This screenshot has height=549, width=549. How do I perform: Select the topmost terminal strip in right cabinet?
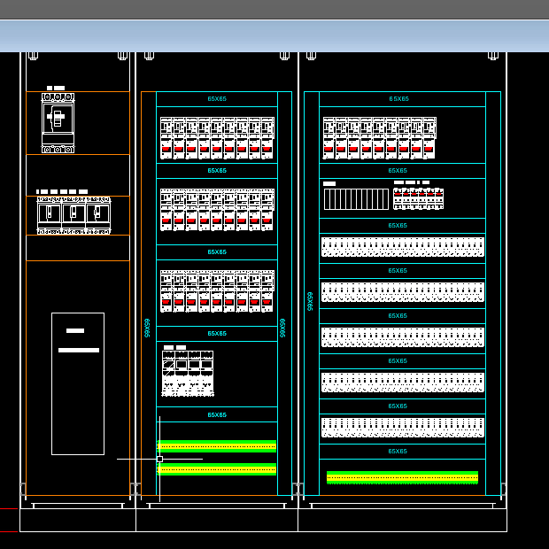[403, 247]
